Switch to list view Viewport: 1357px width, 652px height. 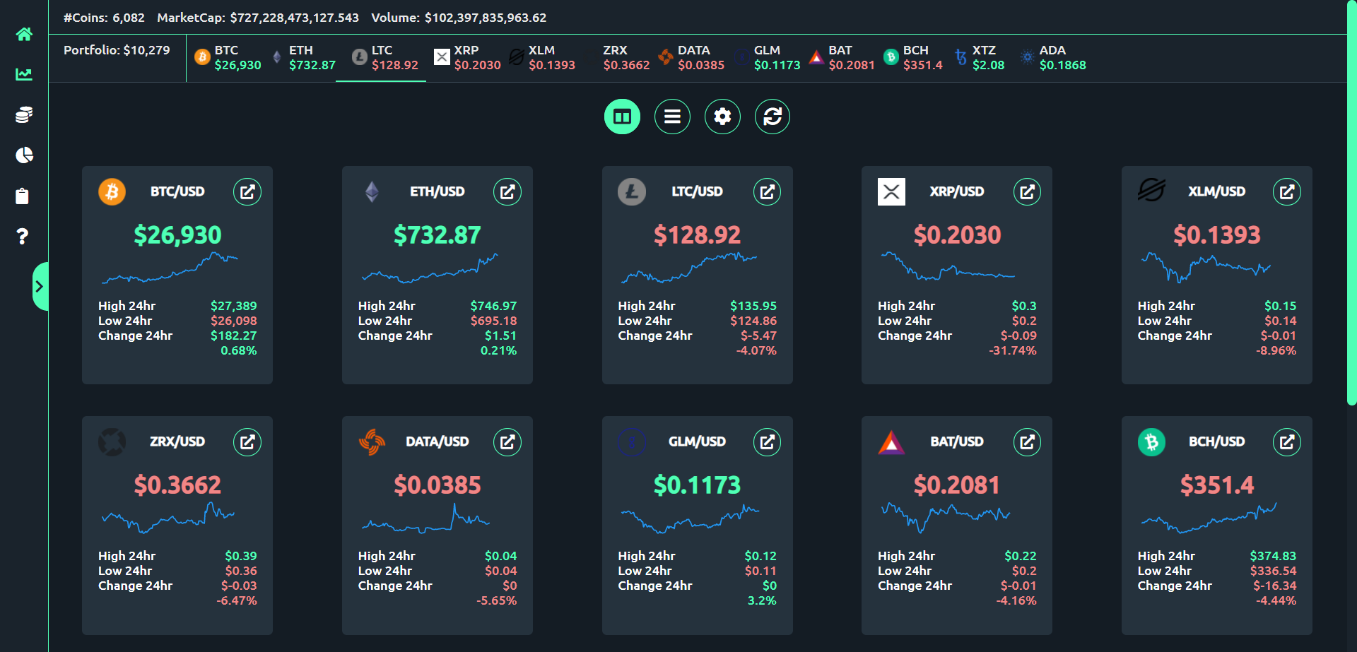pos(672,117)
